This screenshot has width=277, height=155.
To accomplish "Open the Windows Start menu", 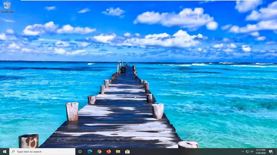I will [5, 152].
